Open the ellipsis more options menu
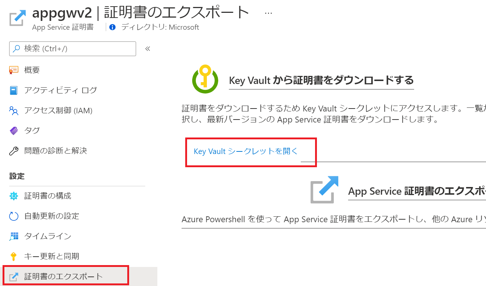Screen dimensions: 486x286 (x=268, y=13)
